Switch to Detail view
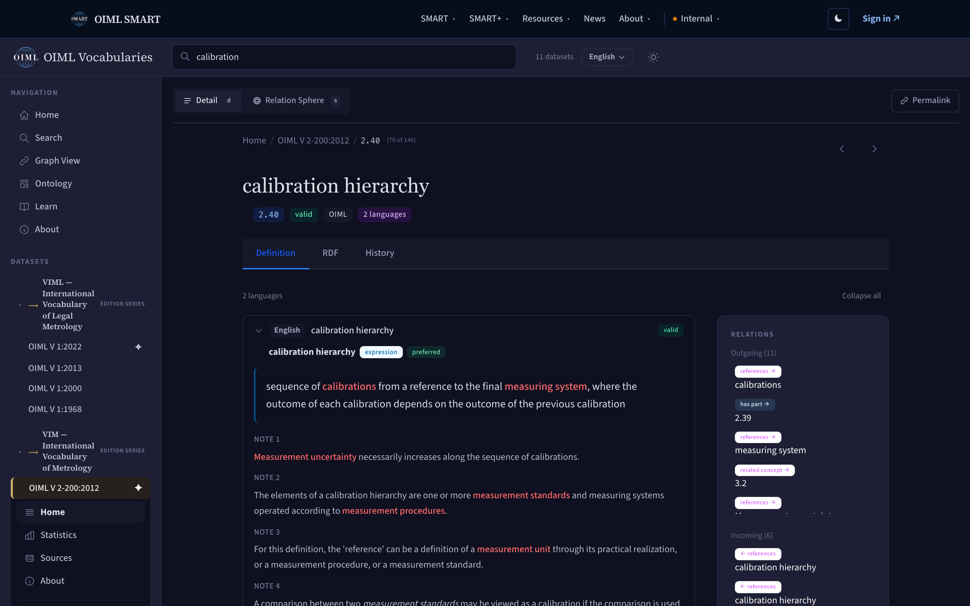Screen dimensions: 970x606 click(x=208, y=101)
